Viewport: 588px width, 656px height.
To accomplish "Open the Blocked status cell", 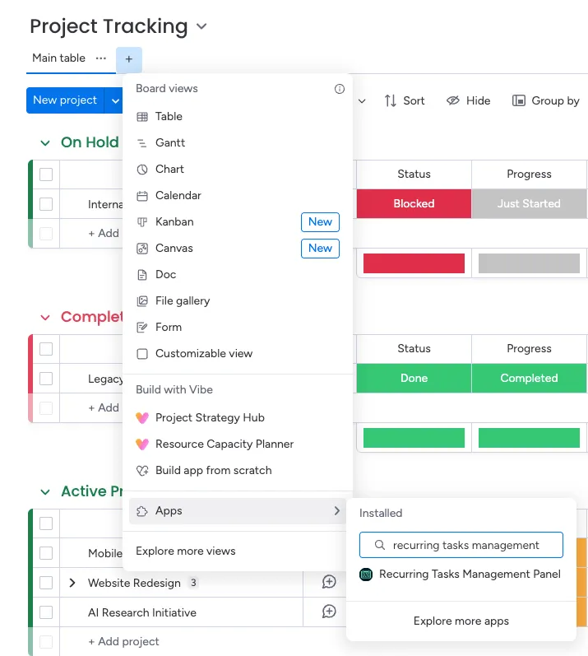I will click(414, 204).
